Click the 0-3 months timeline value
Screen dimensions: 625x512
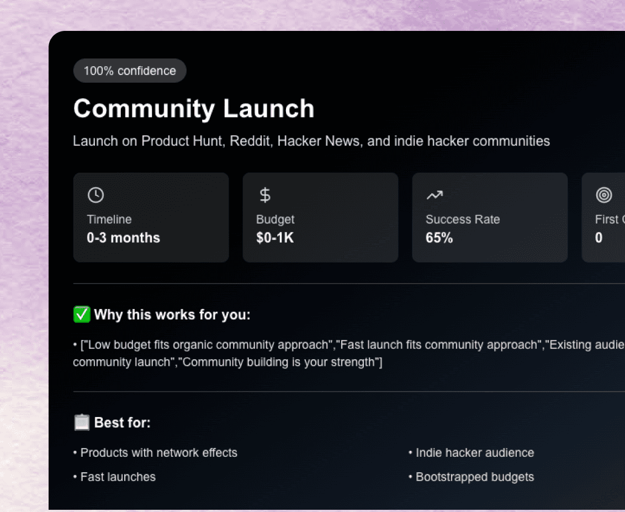click(123, 238)
